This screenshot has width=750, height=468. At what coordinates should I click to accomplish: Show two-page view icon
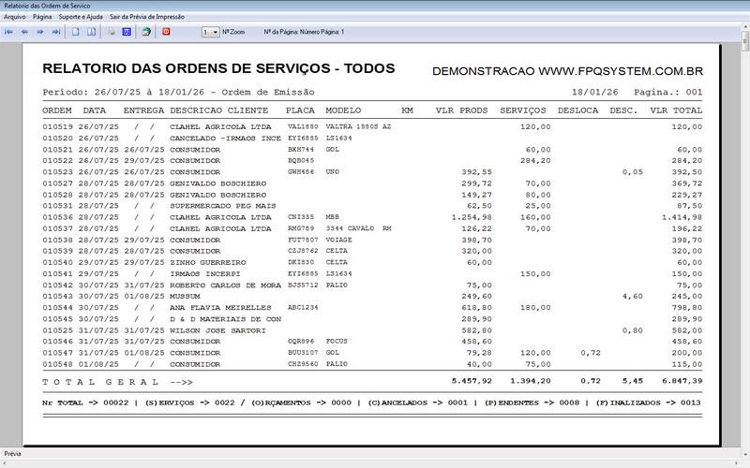pos(91,32)
